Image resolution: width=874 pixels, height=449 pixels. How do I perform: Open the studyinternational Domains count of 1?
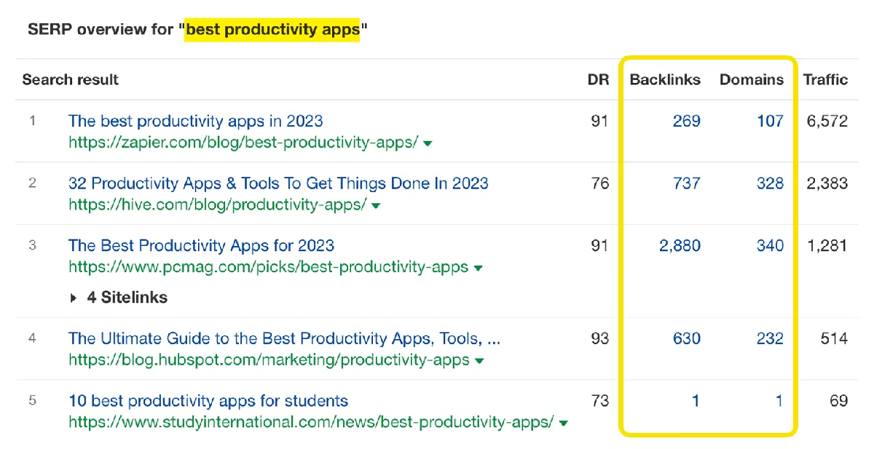coord(779,401)
